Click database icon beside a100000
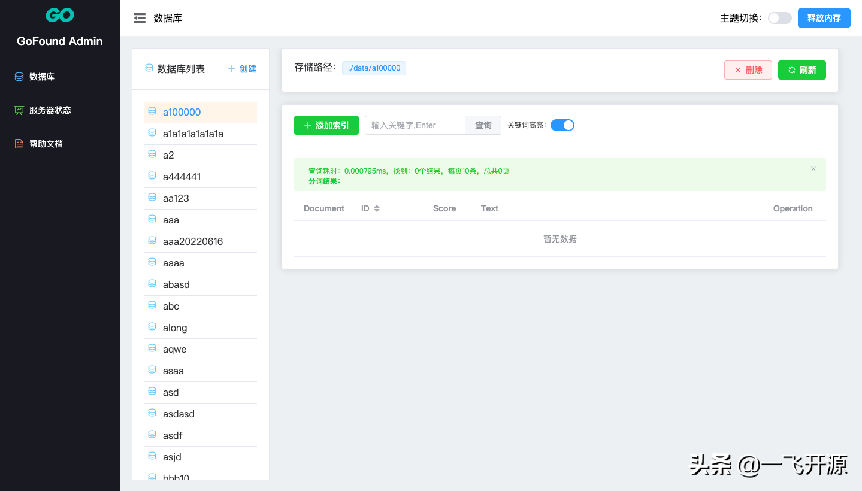 coord(152,111)
